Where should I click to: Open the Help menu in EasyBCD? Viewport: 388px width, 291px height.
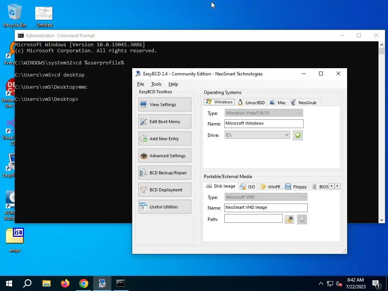173,84
